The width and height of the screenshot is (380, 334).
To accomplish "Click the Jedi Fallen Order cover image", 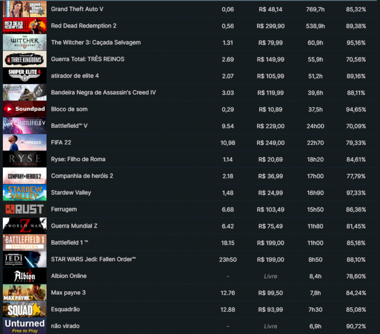I will (x=25, y=259).
